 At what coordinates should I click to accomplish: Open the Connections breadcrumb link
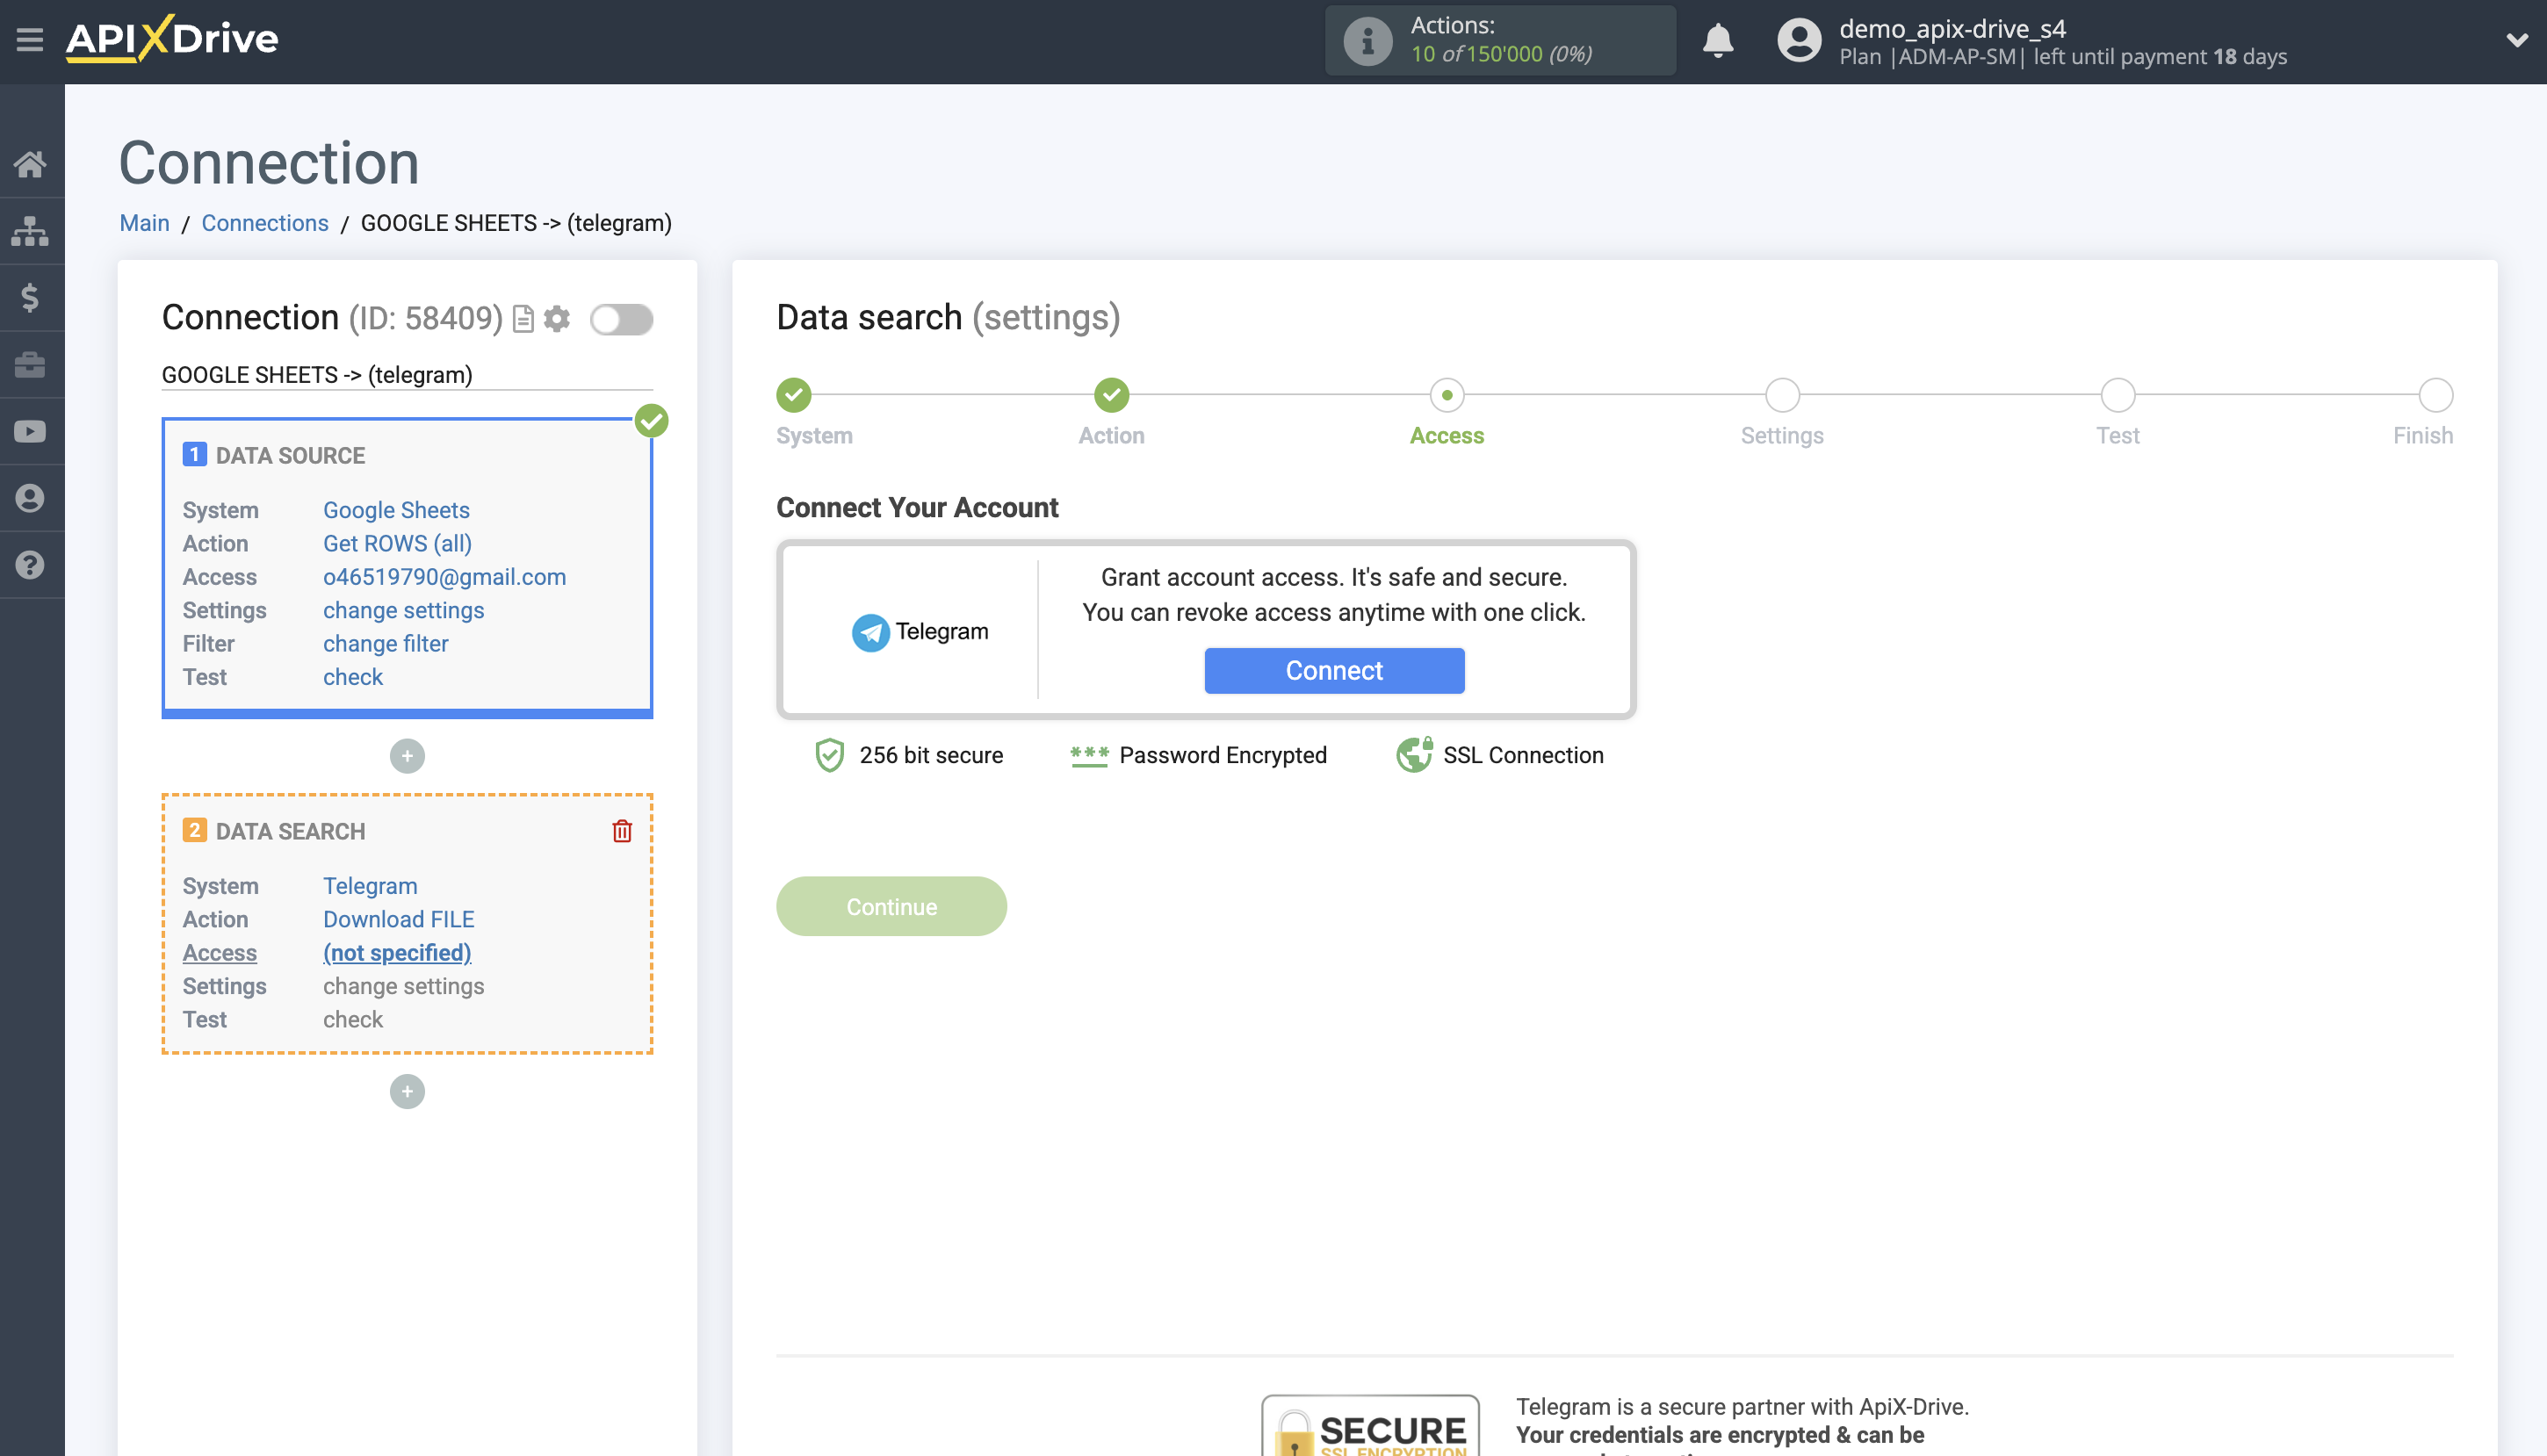click(264, 223)
